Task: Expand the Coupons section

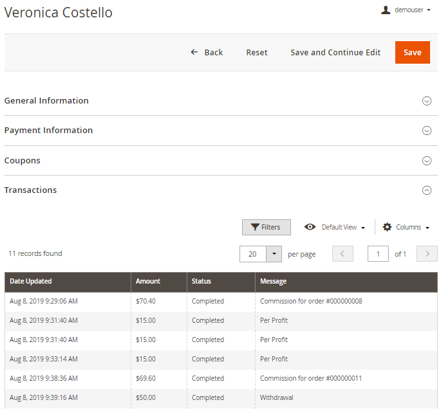Action: click(426, 161)
